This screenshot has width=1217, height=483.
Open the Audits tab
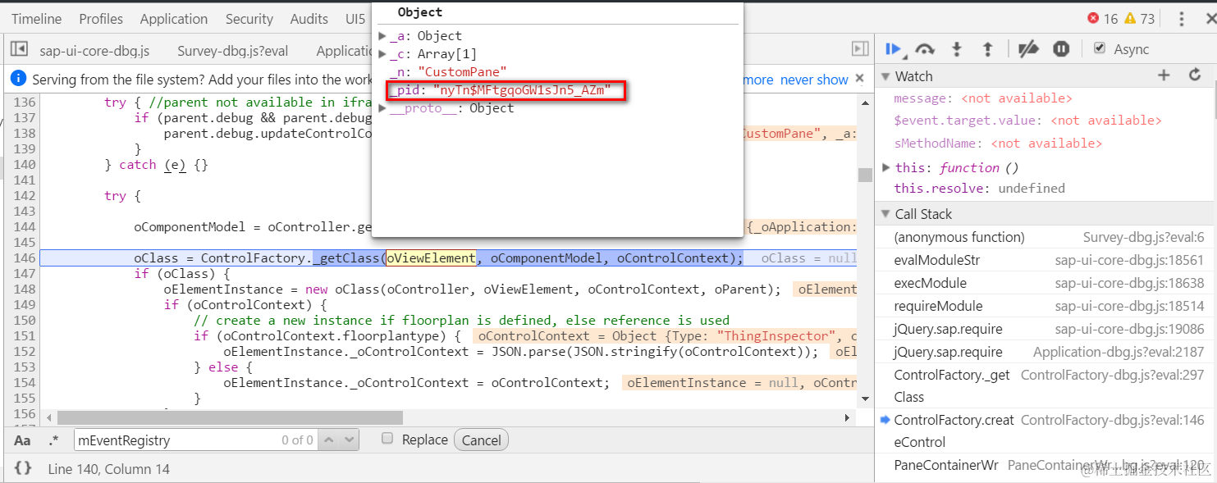tap(309, 19)
